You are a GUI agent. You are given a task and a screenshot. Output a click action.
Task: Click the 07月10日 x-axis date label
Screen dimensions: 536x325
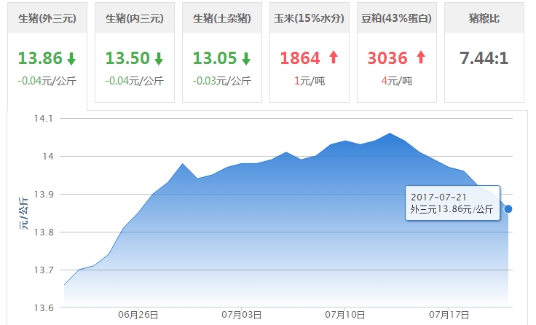coord(344,315)
